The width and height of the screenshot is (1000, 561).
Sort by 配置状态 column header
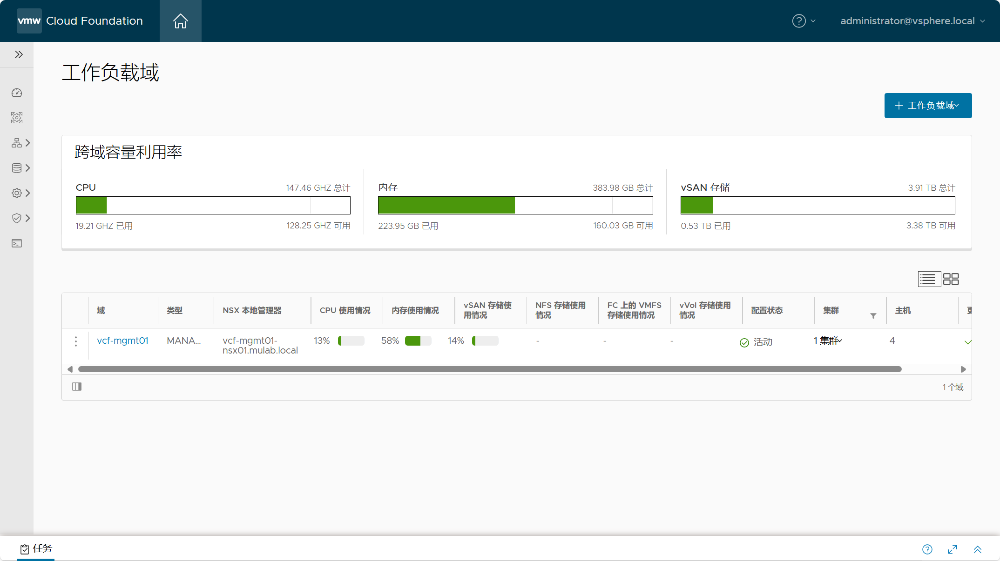tap(767, 310)
